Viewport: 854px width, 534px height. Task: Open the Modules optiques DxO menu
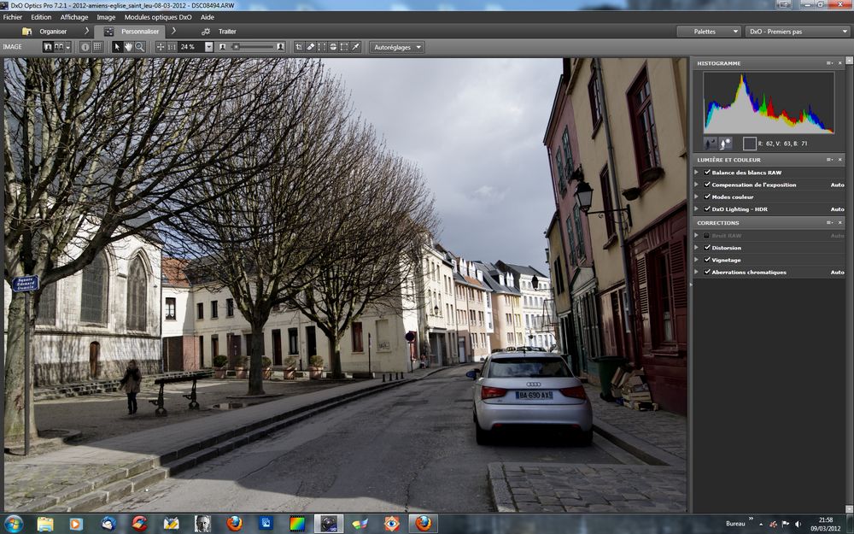point(158,17)
